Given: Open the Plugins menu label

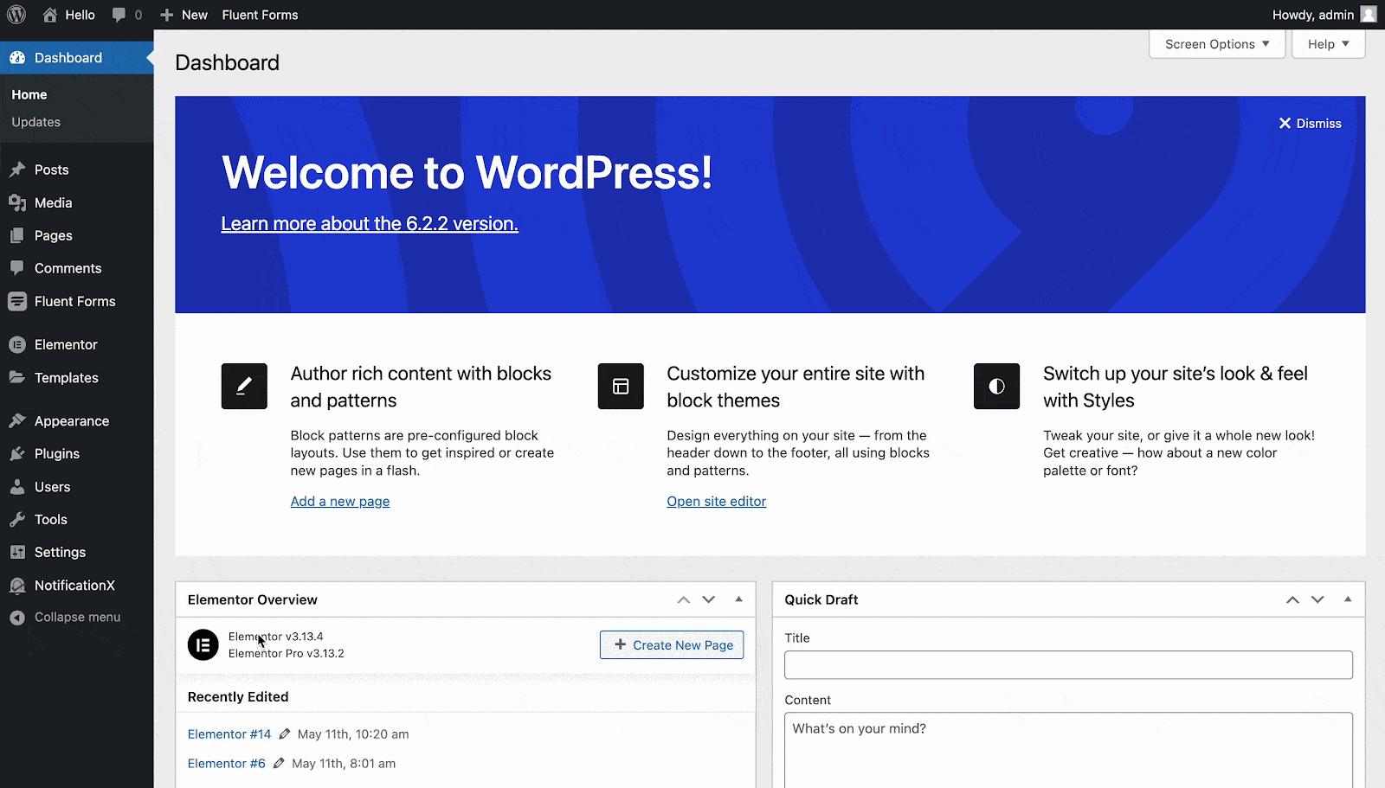Looking at the screenshot, I should click(x=57, y=453).
